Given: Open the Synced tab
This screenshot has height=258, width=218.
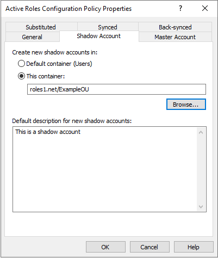Looking at the screenshot, I should pos(108,27).
